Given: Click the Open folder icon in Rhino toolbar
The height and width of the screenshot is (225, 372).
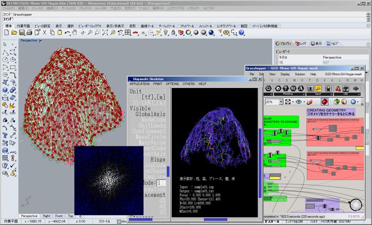Looking at the screenshot, I should [14, 33].
